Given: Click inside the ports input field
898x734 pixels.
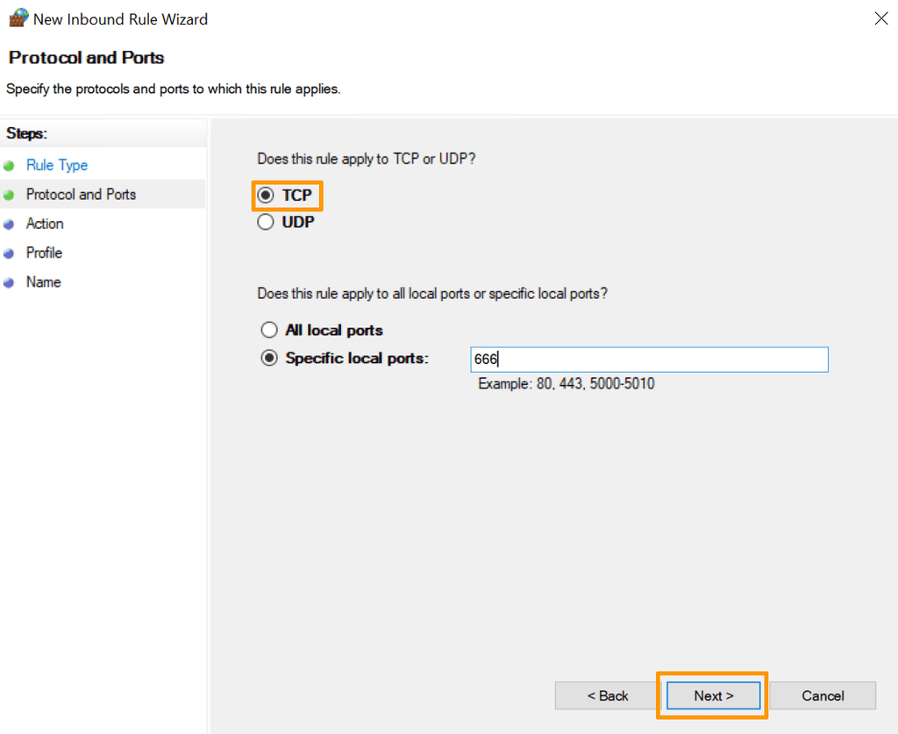Looking at the screenshot, I should pos(649,359).
